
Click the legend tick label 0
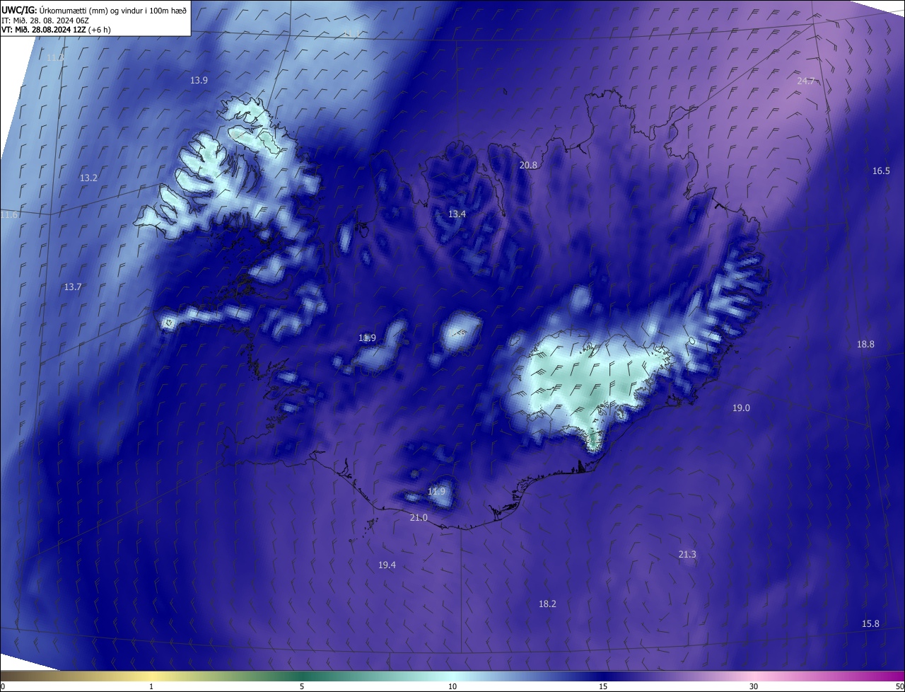3,687
